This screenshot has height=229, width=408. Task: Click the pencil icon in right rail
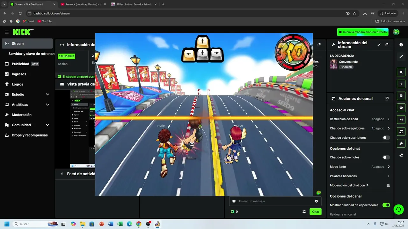(401, 57)
